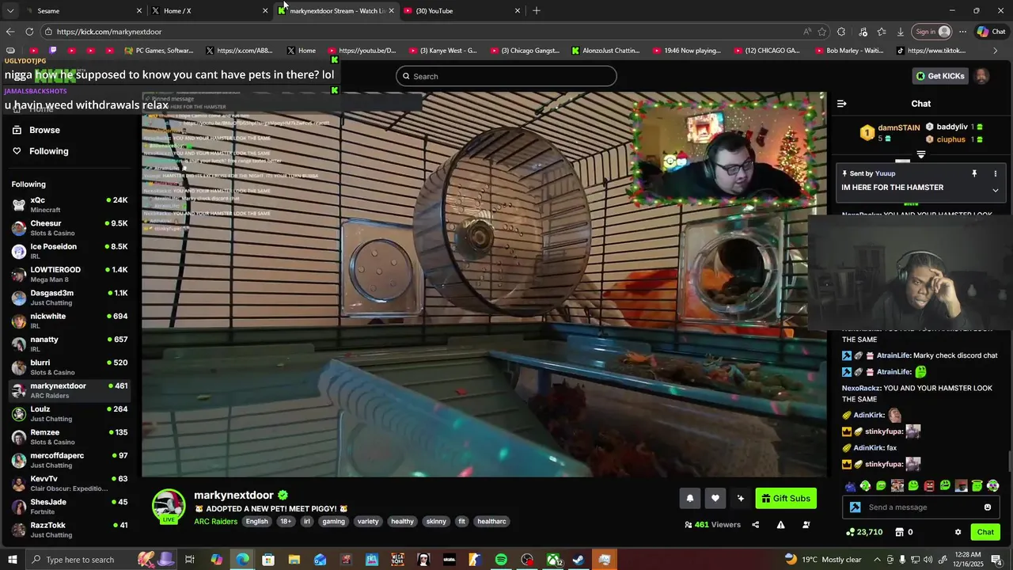Click the healtharc tag
This screenshot has width=1013, height=570.
point(491,522)
